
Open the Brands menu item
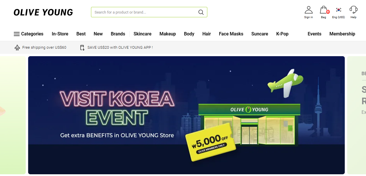pos(118,34)
